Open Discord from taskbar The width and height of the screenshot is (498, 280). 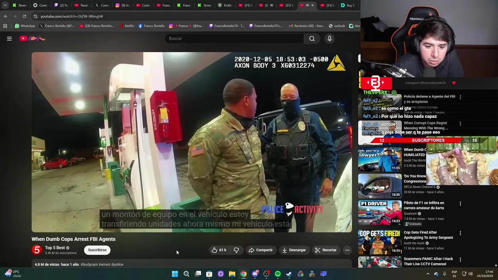(x=255, y=274)
